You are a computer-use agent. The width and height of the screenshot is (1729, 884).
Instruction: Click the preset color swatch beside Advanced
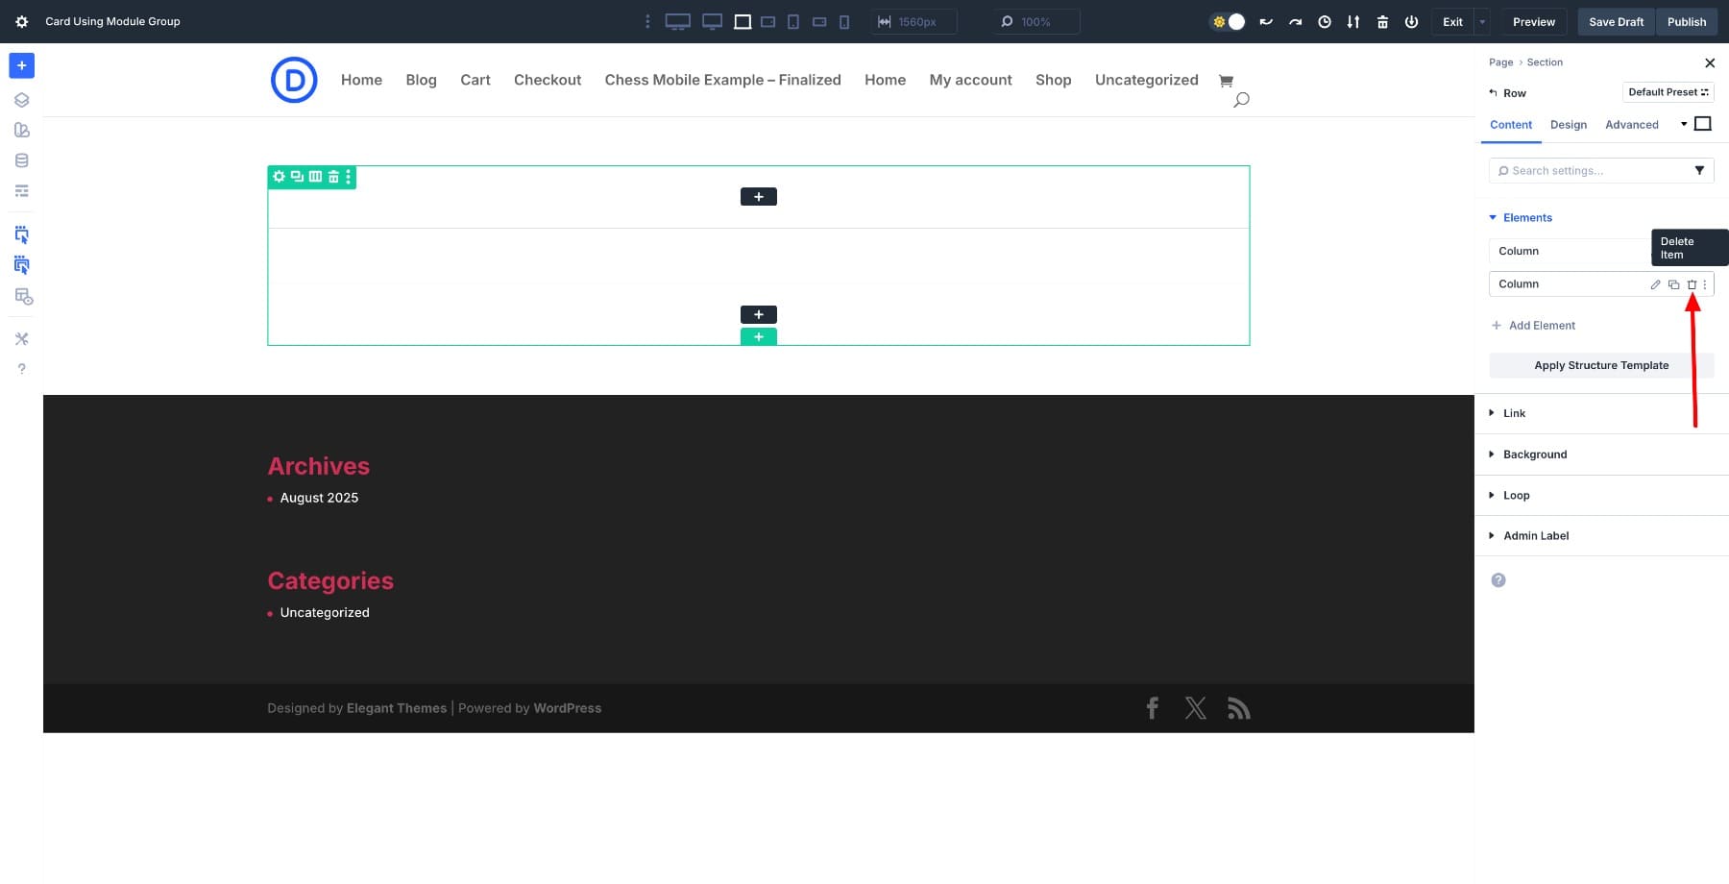coord(1702,123)
